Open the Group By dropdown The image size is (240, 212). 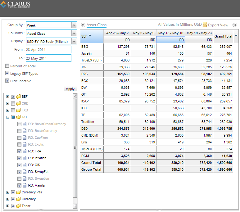74,25
